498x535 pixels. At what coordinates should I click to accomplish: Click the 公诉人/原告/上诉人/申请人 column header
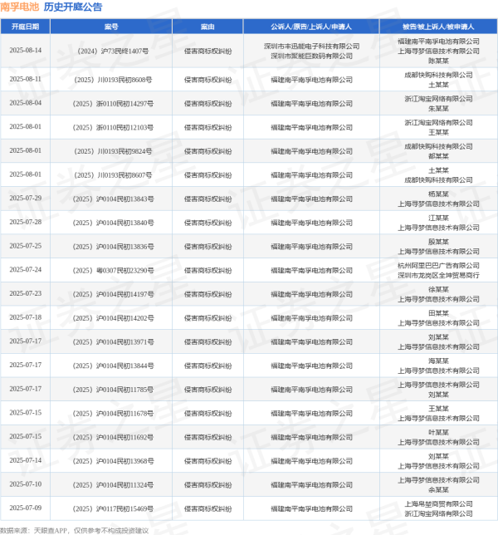311,27
